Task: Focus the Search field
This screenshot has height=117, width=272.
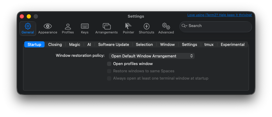Action: [x=216, y=27]
